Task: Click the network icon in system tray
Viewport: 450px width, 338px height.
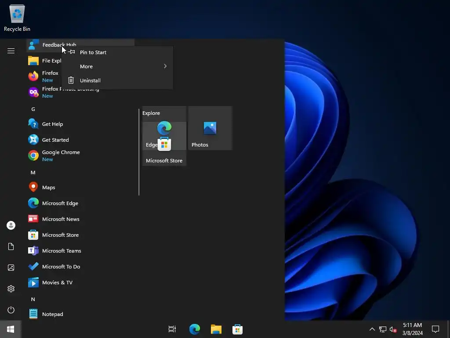Action: coord(383,329)
